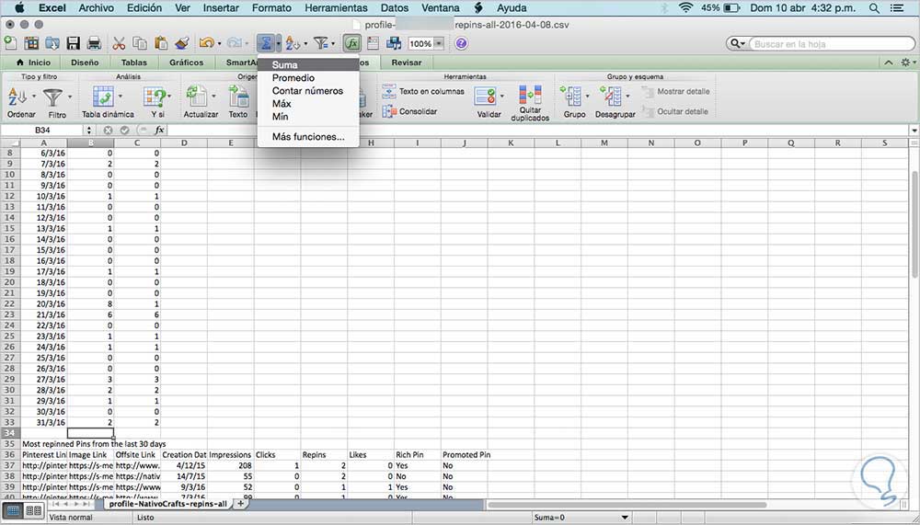The image size is (920, 525).
Task: Choose Promedio from AutoSum menu
Action: [308, 78]
